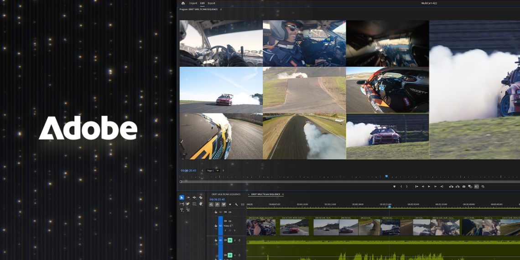Click the Lift button
Screen dimensions: 520x260
(451, 187)
